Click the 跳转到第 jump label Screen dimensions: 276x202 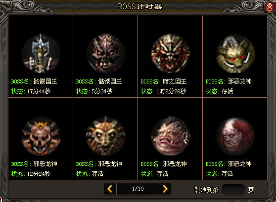(206, 190)
